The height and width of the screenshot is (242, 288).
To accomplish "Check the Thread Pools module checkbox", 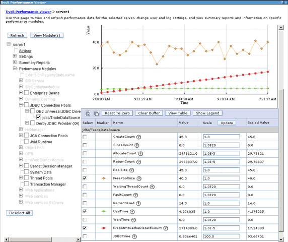I will [27, 177].
